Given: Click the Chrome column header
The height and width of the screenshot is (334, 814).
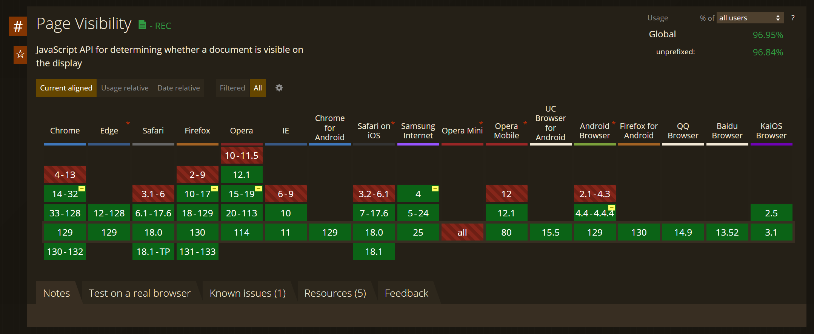Looking at the screenshot, I should point(65,130).
